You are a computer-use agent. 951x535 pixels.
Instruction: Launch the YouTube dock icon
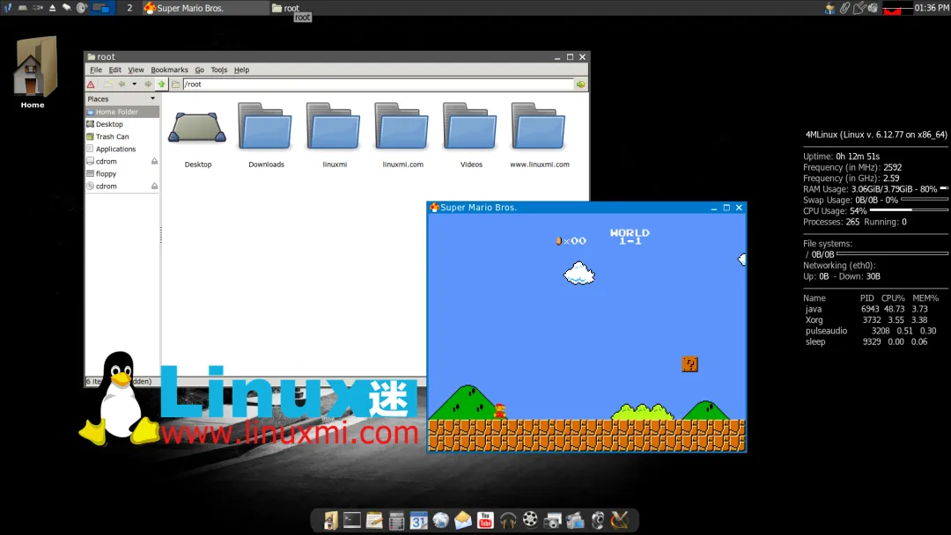point(485,520)
